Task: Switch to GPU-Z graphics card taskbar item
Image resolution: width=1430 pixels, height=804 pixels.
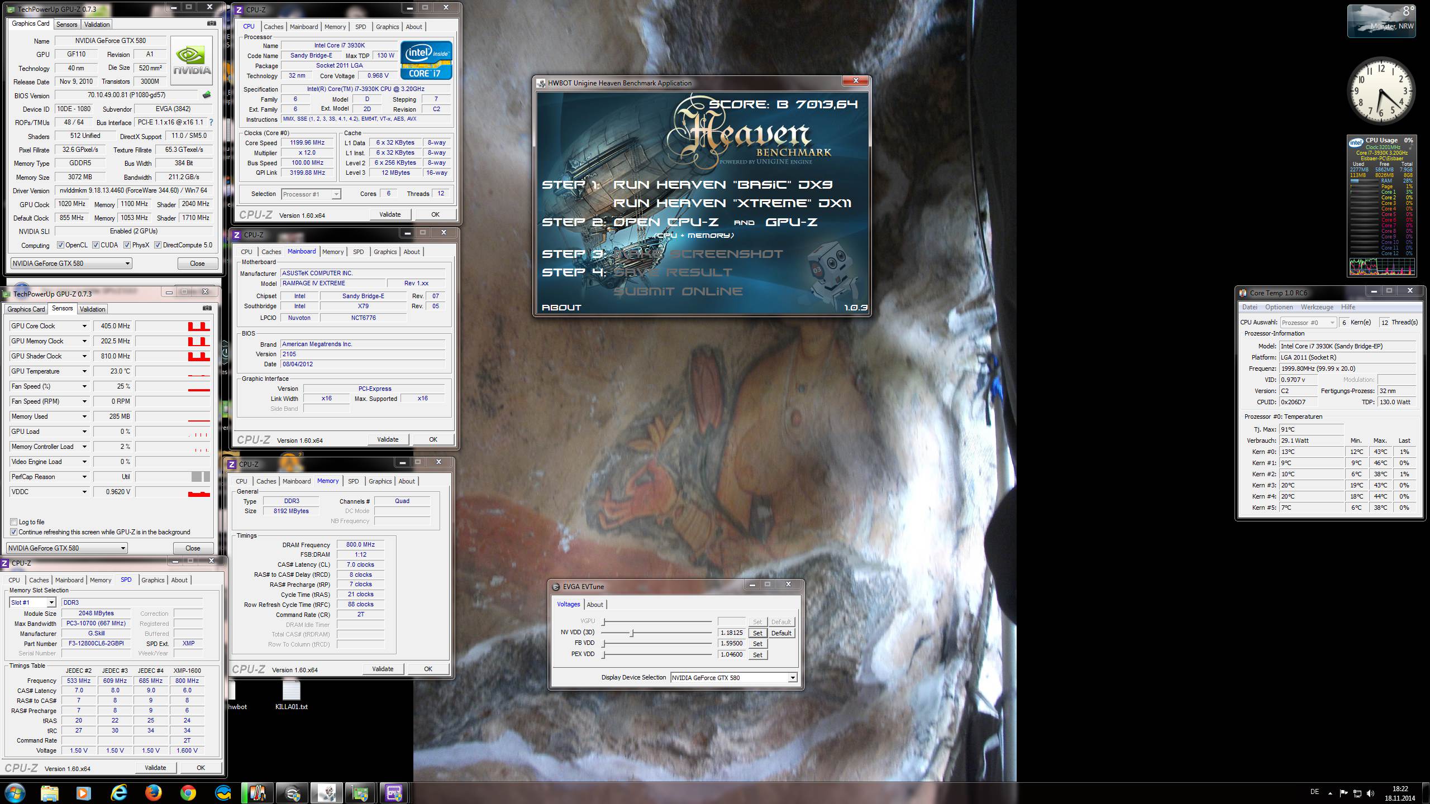Action: pos(360,793)
